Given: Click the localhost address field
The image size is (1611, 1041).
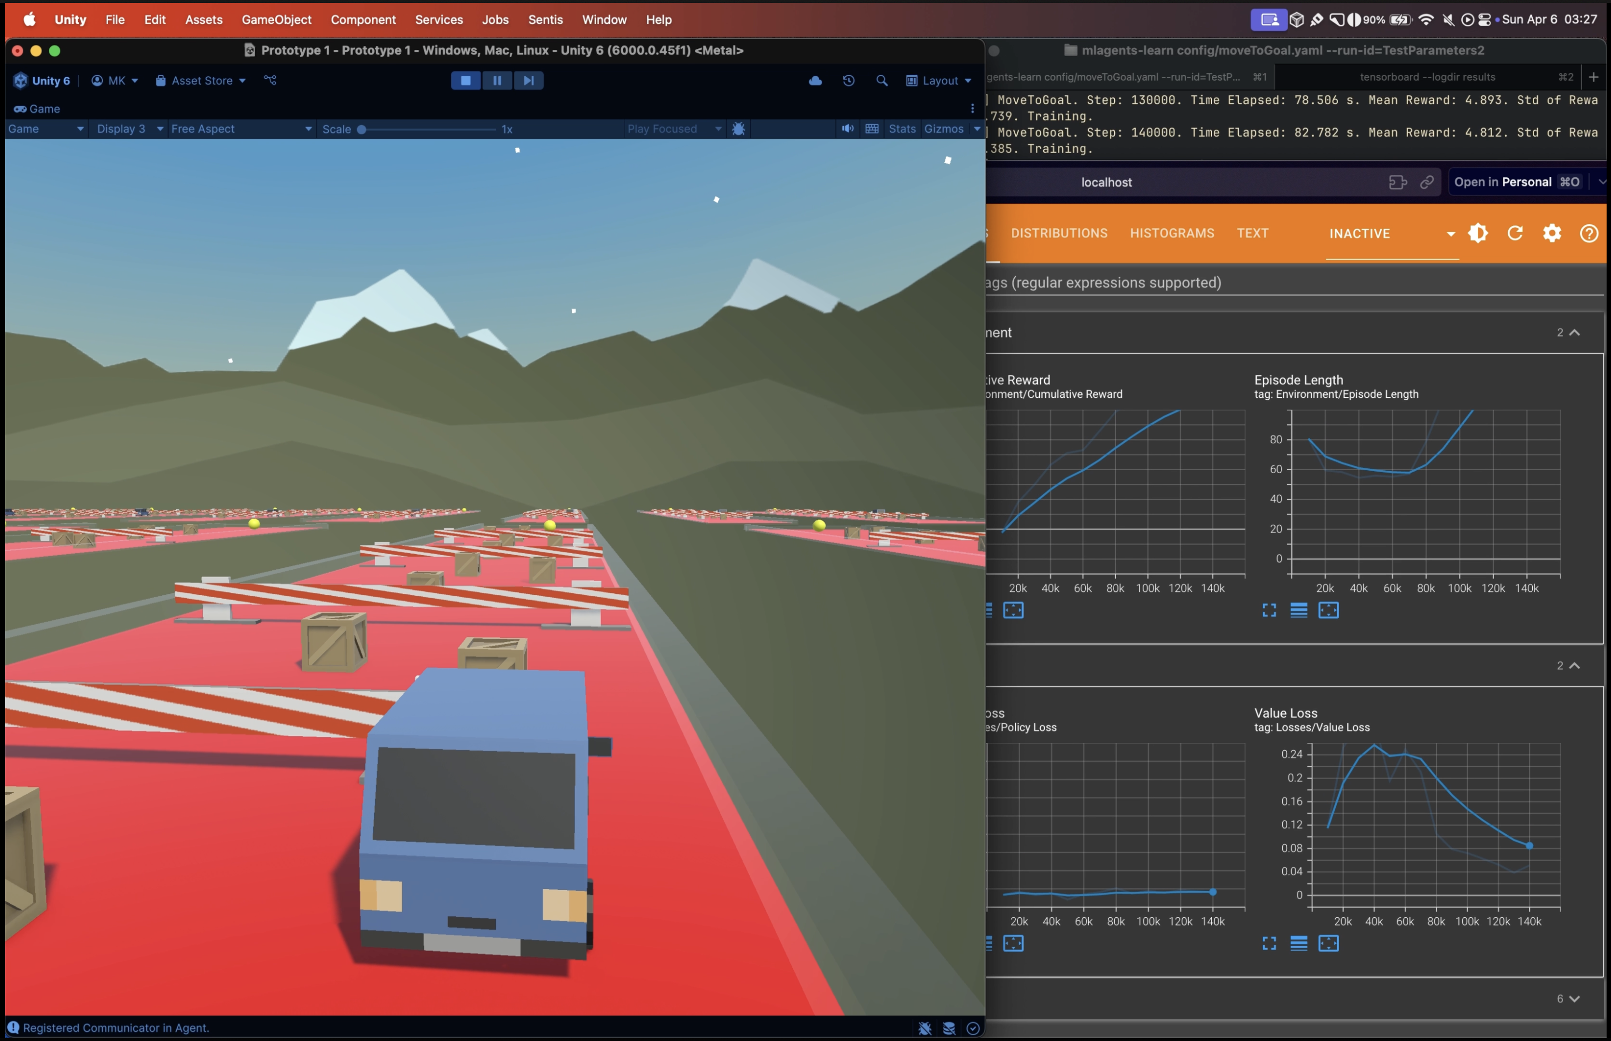Looking at the screenshot, I should [1106, 182].
